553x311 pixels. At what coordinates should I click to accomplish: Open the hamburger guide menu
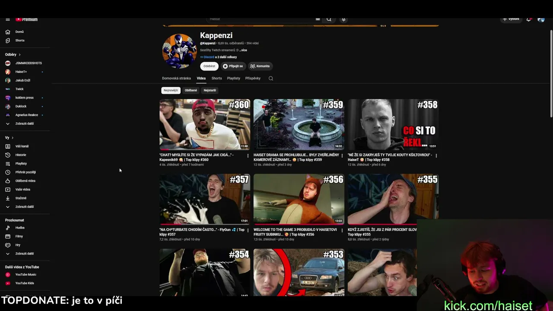[7, 19]
